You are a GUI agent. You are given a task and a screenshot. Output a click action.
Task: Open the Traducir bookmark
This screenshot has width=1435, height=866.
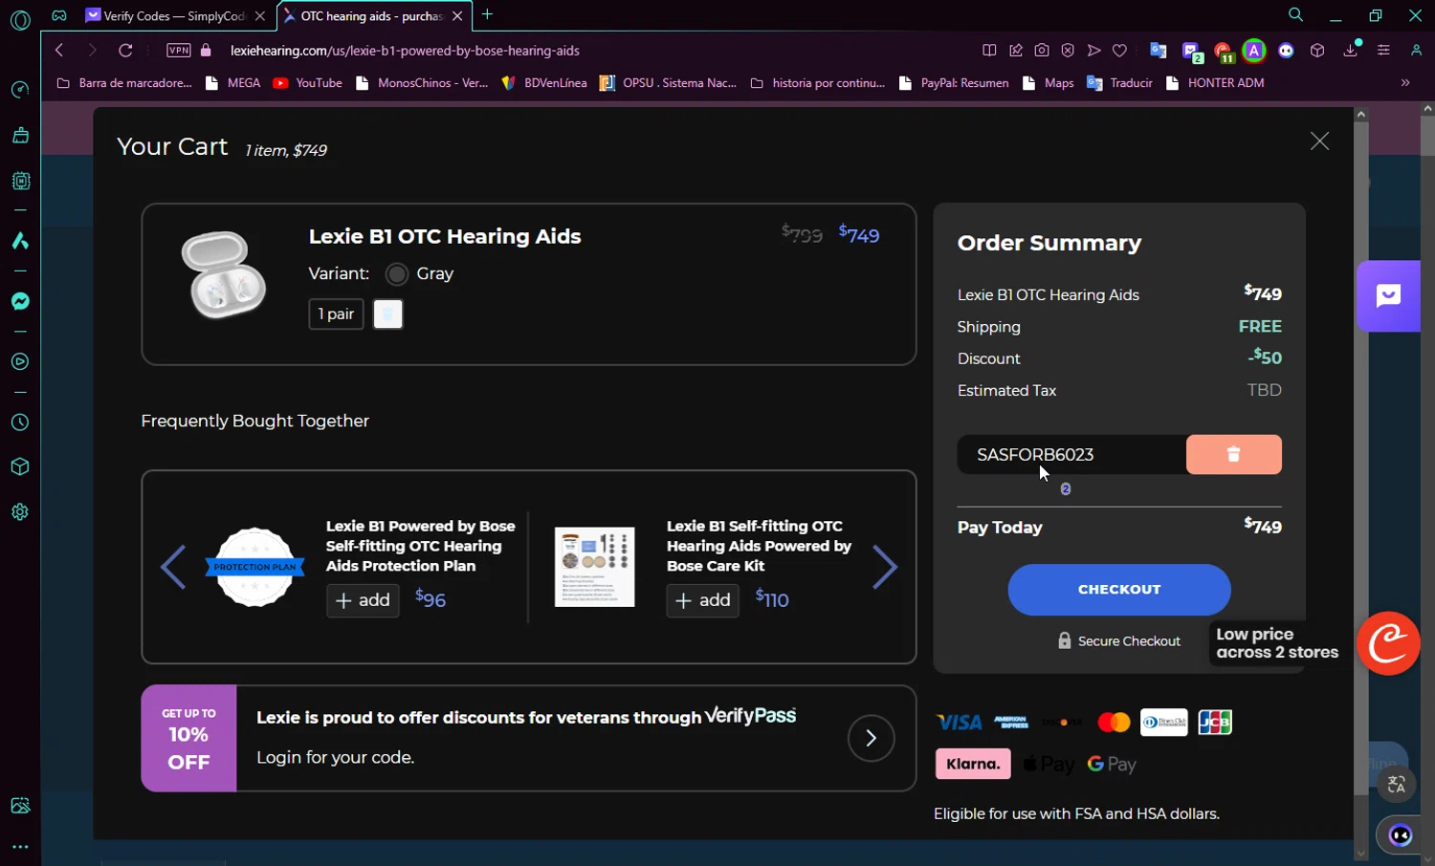[1120, 83]
